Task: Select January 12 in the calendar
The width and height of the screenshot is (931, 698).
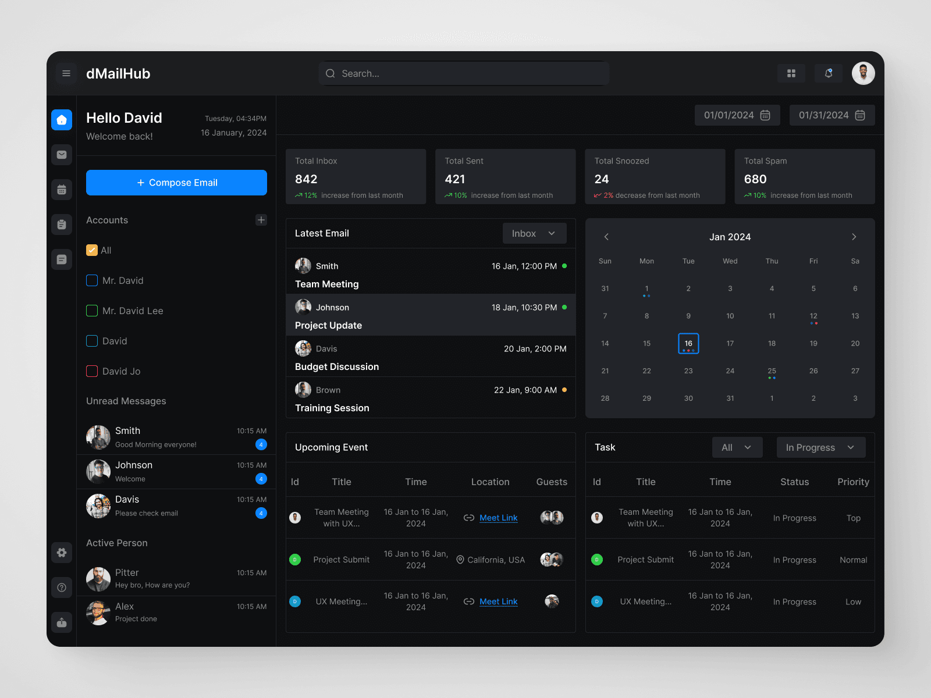Action: 813,316
